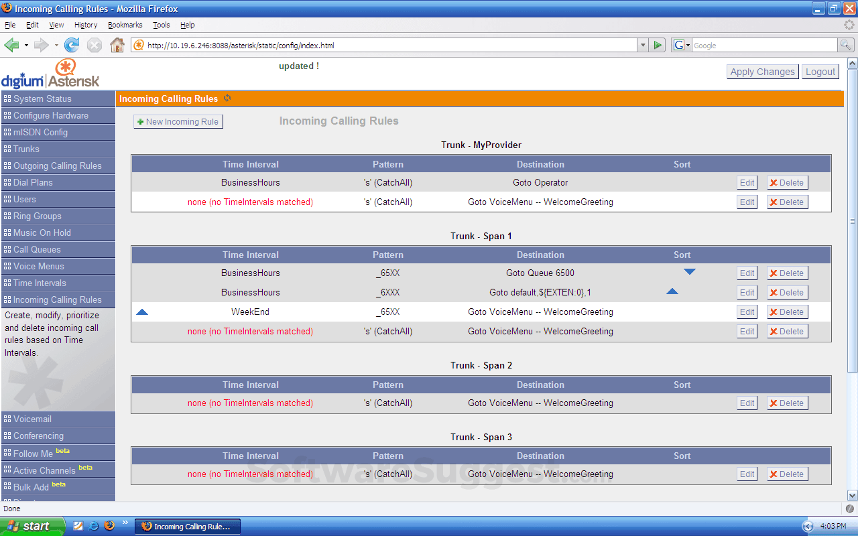858x536 pixels.
Task: Open the Back button history dropdown
Action: [x=25, y=45]
